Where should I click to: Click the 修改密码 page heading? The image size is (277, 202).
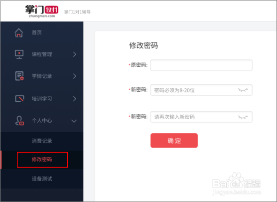[143, 45]
